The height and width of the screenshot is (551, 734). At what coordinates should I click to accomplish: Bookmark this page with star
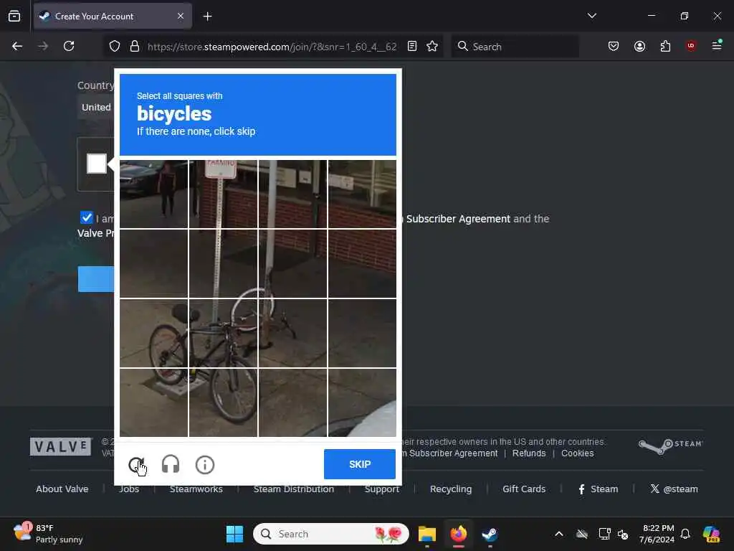(432, 46)
